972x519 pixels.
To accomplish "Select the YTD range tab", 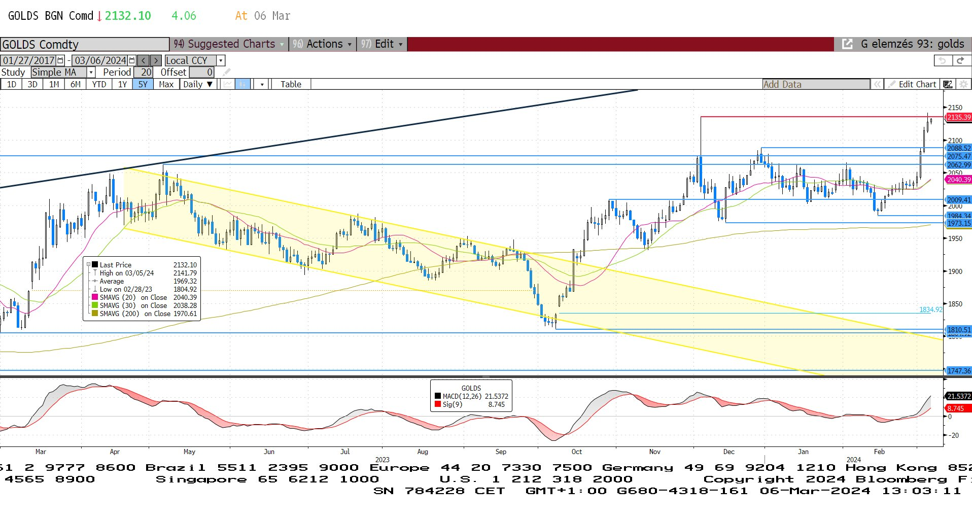I will click(99, 84).
